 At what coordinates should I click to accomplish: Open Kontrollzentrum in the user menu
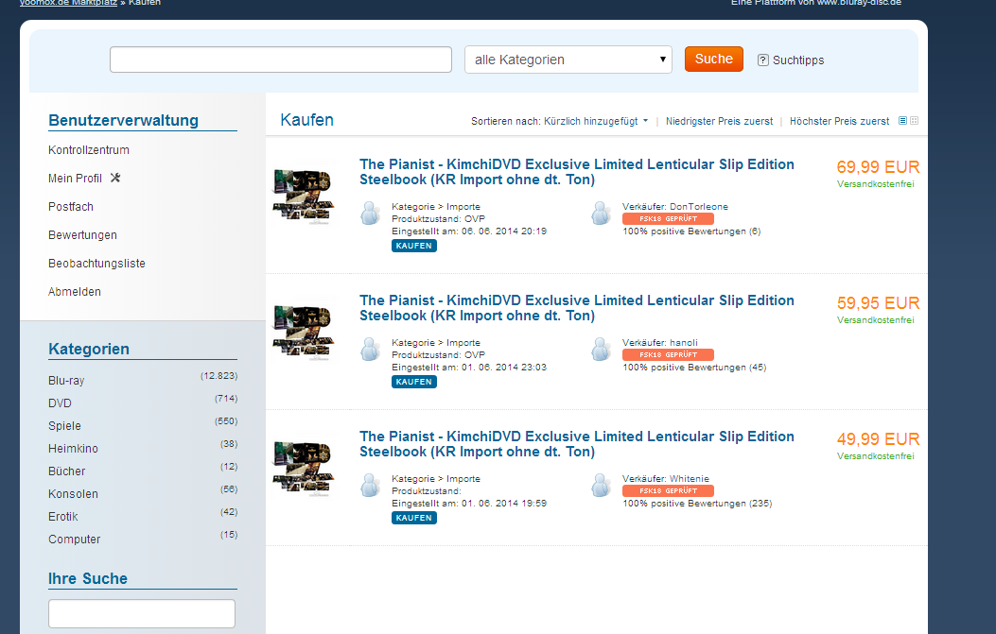[x=89, y=150]
